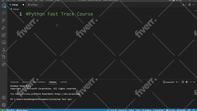Start Go Live server from the status bar
This screenshot has height=111, width=197.
170,110
